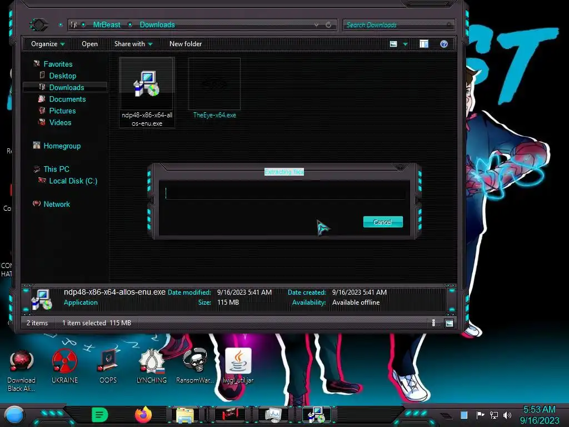Click the extraction progress bar
Image resolution: width=569 pixels, height=427 pixels.
click(x=285, y=193)
